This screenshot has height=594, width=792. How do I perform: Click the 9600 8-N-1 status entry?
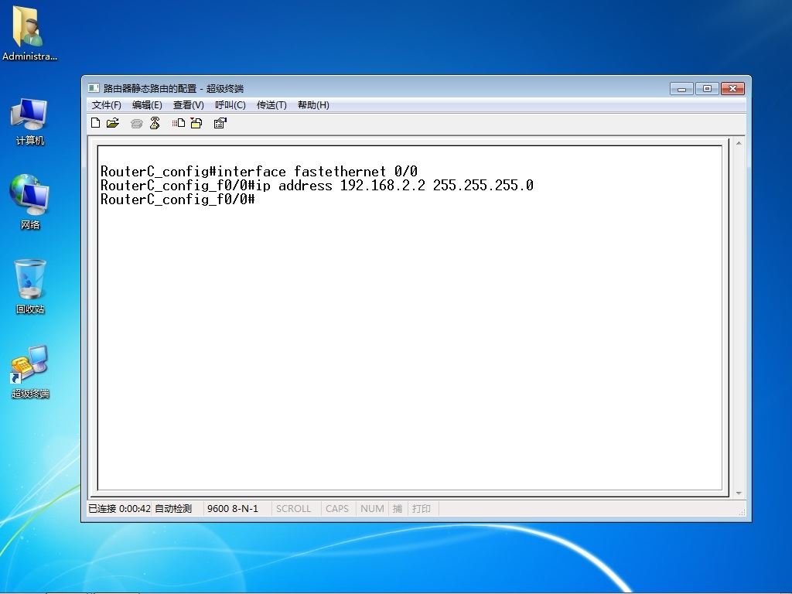point(233,509)
